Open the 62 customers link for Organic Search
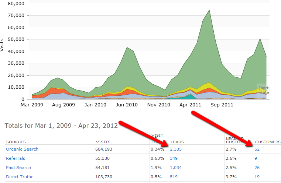The height and width of the screenshot is (183, 281). (x=257, y=149)
